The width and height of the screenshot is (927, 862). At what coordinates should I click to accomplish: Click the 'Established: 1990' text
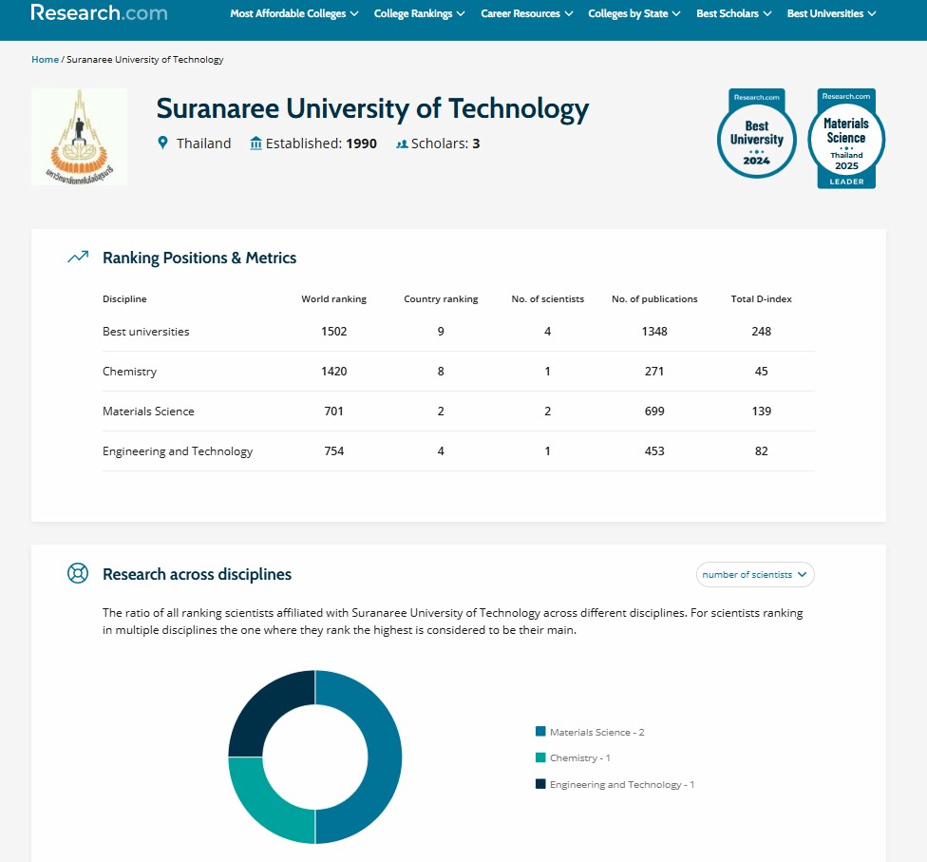tap(321, 144)
